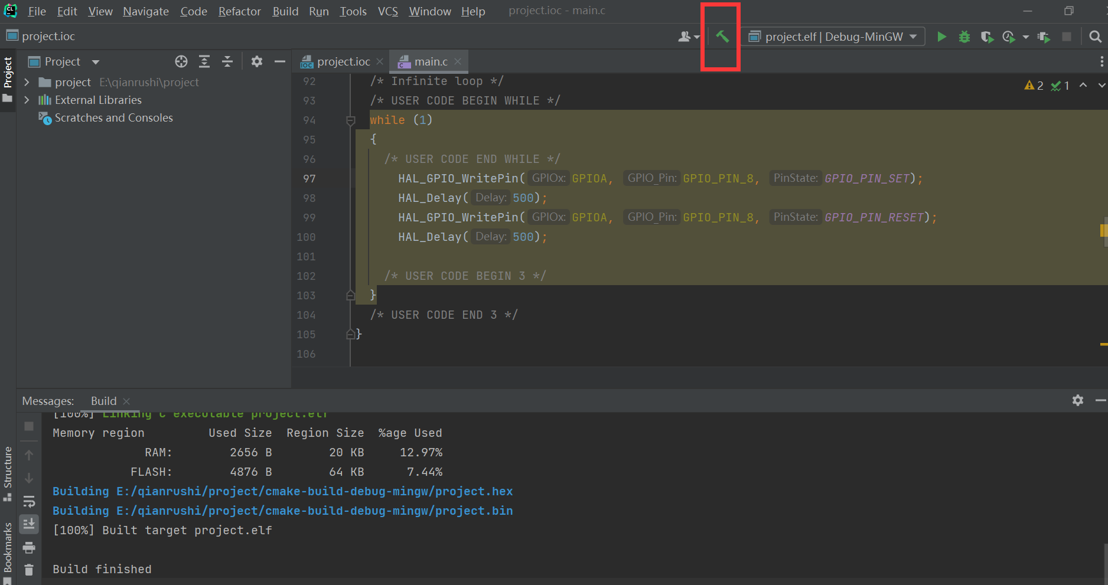Collapse function fold marker line 105
The image size is (1108, 585).
(350, 334)
